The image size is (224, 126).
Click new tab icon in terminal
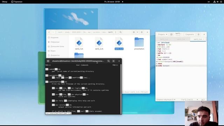pos(48,61)
